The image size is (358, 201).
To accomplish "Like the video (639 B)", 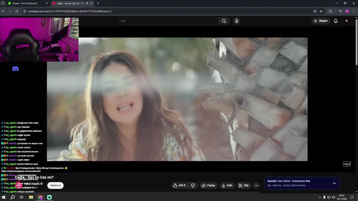I will click(x=179, y=185).
